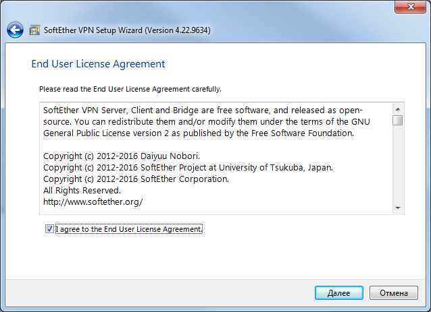Click the license text scroll up arrow
Screen dimensions: 431x312
398,109
